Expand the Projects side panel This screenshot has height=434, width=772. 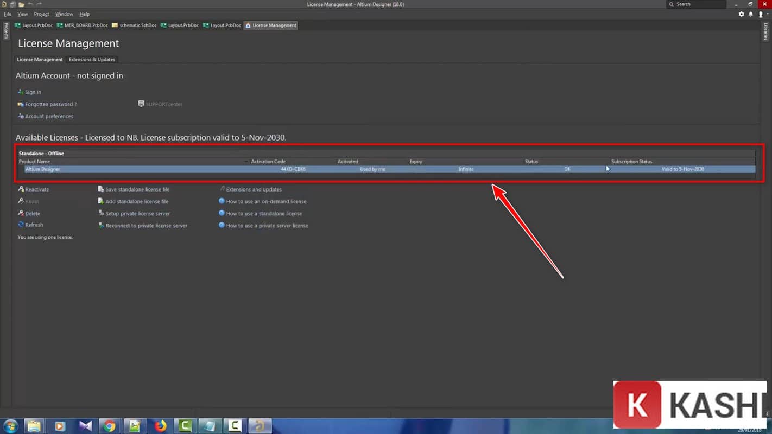coord(6,31)
